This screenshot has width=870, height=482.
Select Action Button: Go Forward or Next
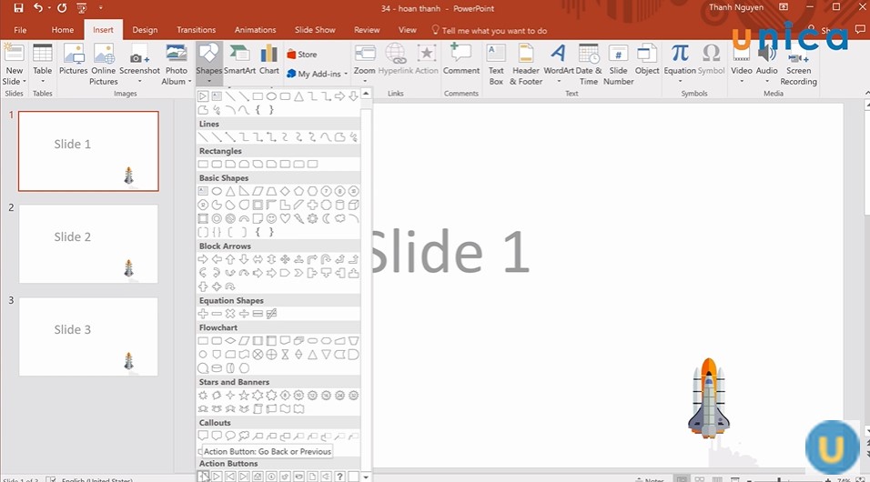(217, 477)
